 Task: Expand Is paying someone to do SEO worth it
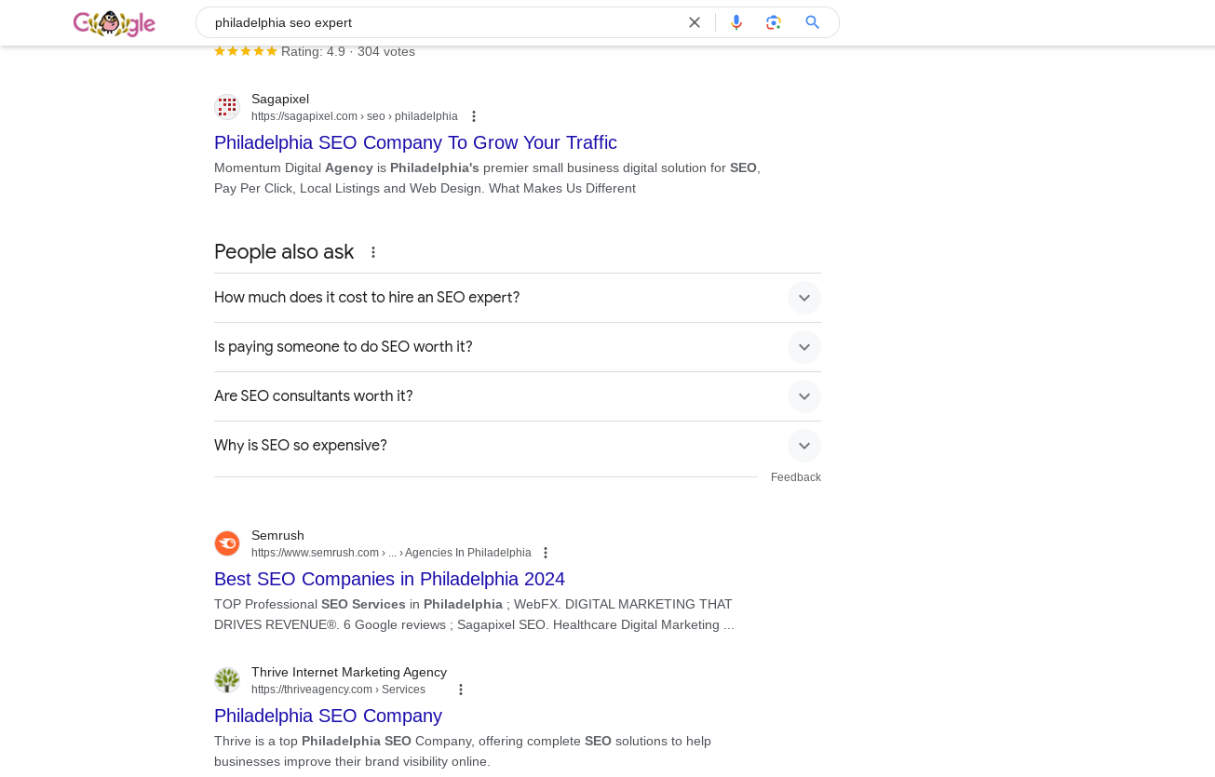click(804, 347)
